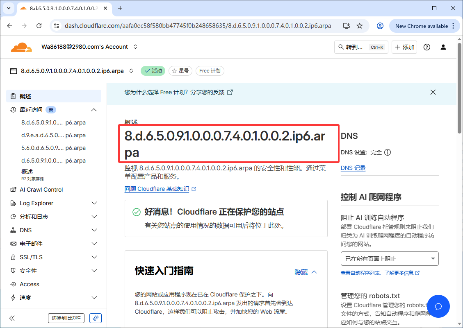The height and width of the screenshot is (328, 463).
Task: Open the megaphone announcements icon near sidebar bottom
Action: [95, 318]
